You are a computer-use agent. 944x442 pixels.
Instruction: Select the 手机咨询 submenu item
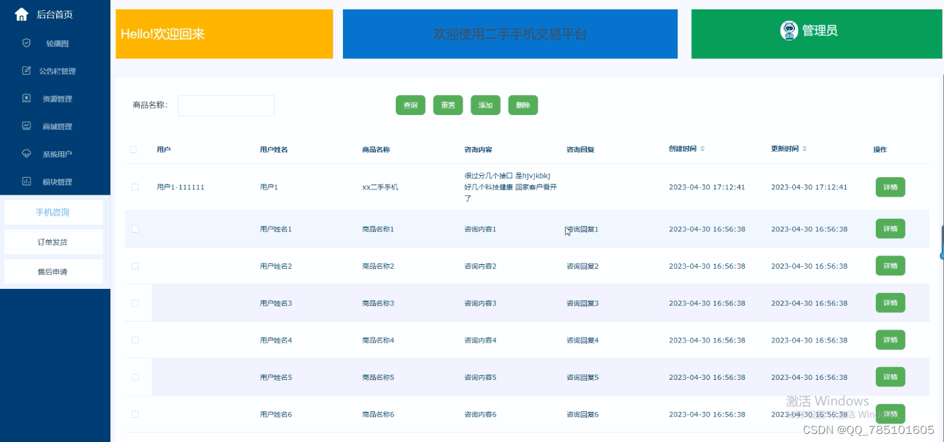click(53, 212)
